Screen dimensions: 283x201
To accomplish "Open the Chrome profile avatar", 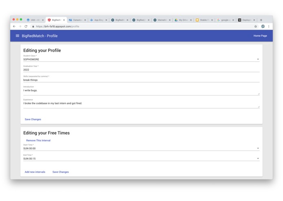I will [263, 26].
